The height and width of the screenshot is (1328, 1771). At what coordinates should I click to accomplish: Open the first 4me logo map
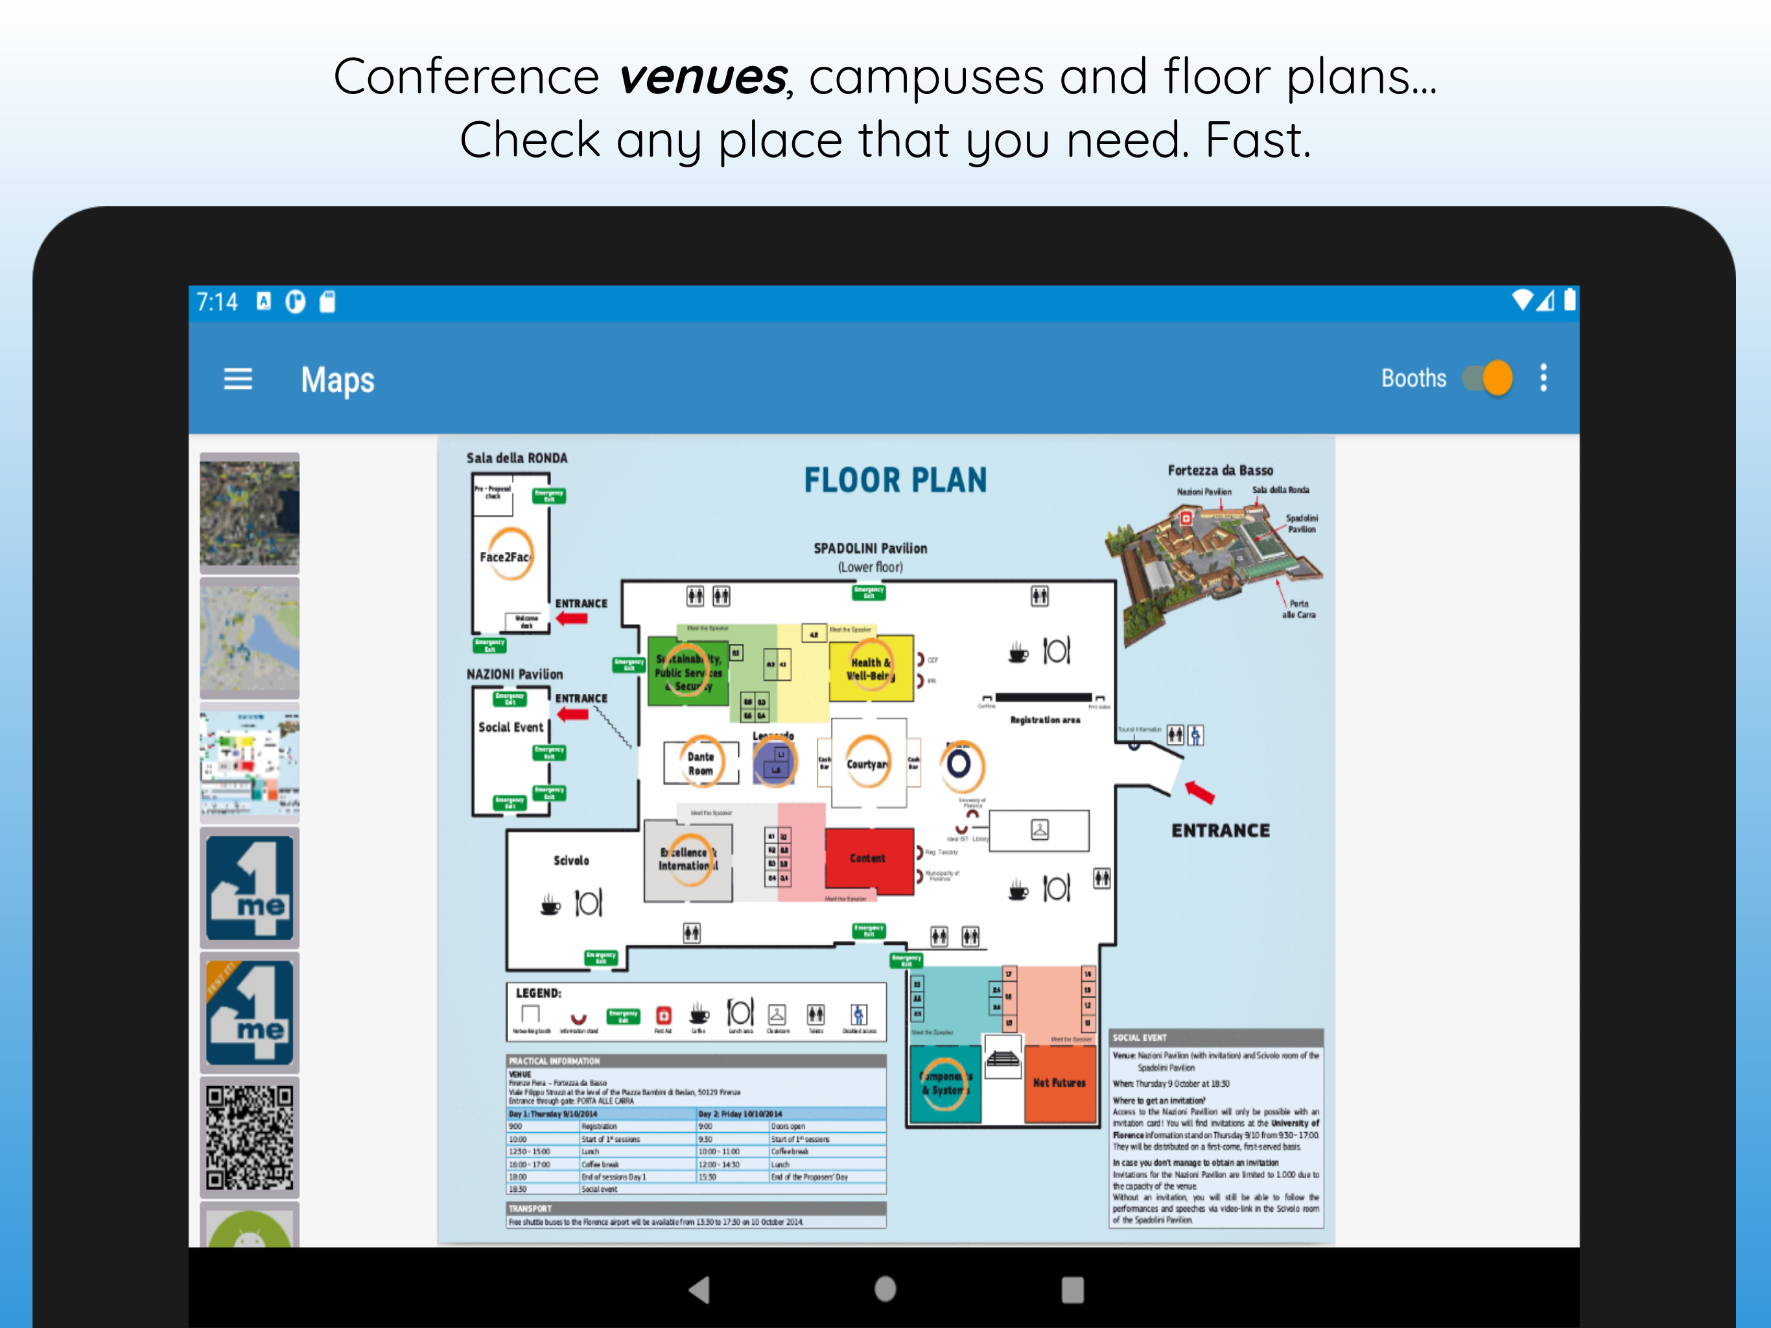point(249,888)
